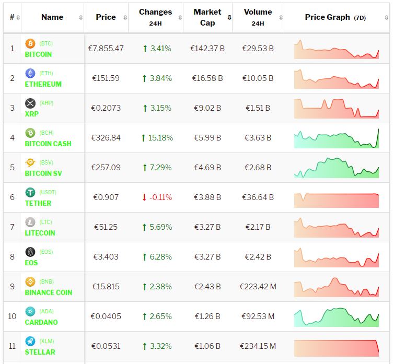Image resolution: width=394 pixels, height=364 pixels.
Task: Sort coins by Name column
Action: point(52,17)
